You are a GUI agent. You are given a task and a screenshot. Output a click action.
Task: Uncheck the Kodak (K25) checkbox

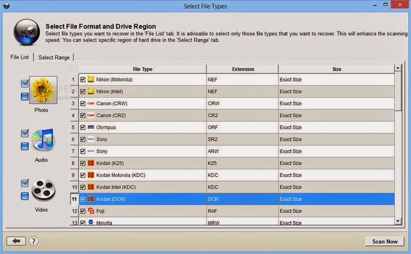(x=83, y=163)
